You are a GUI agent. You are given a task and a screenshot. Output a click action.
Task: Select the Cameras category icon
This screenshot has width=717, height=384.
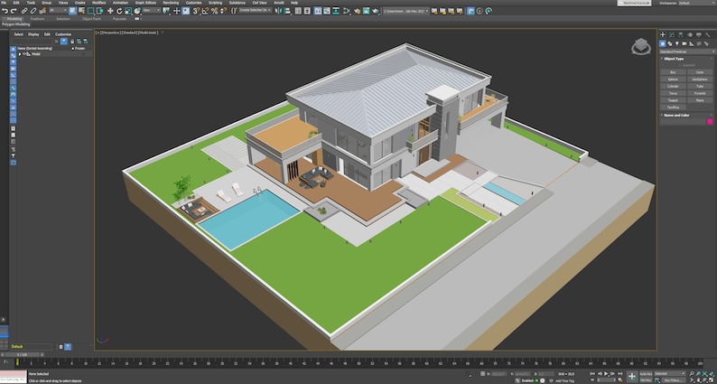tap(684, 43)
